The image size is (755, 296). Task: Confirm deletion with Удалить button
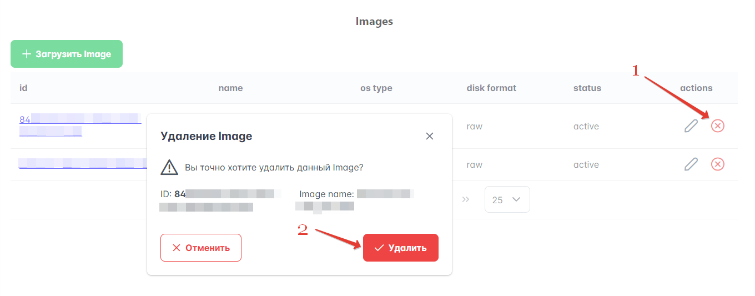pos(401,248)
